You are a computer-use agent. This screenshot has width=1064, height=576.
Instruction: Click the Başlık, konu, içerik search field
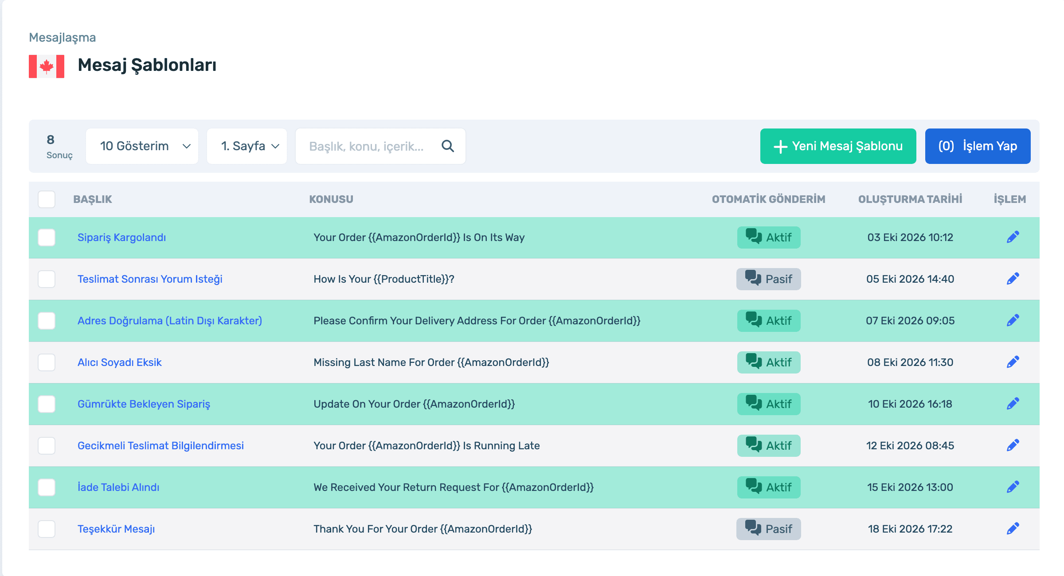tap(380, 146)
